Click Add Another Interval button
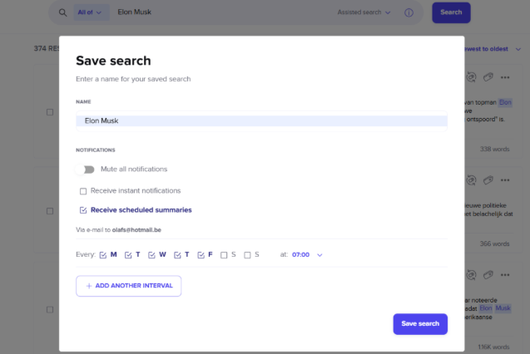 tap(128, 286)
